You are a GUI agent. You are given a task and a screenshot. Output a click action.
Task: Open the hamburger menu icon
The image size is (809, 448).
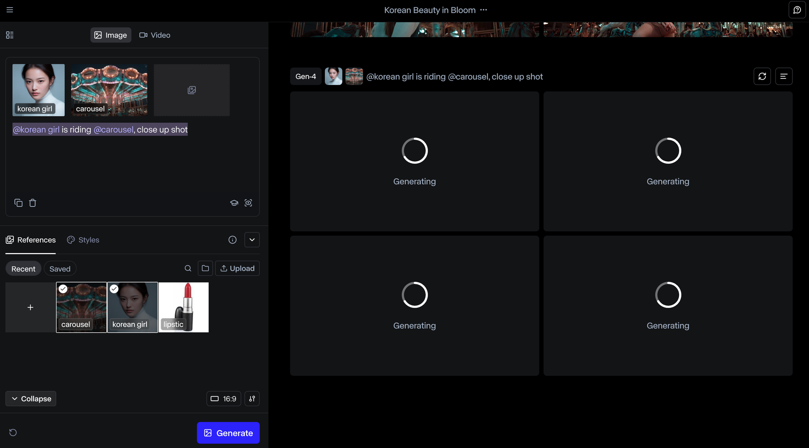[10, 10]
